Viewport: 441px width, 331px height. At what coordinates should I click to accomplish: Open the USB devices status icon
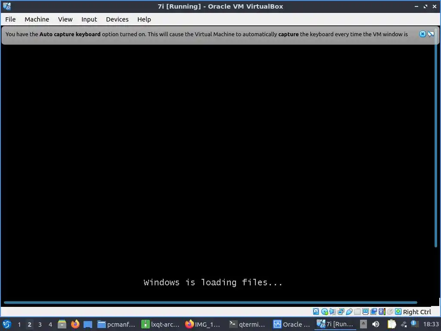[x=349, y=312]
